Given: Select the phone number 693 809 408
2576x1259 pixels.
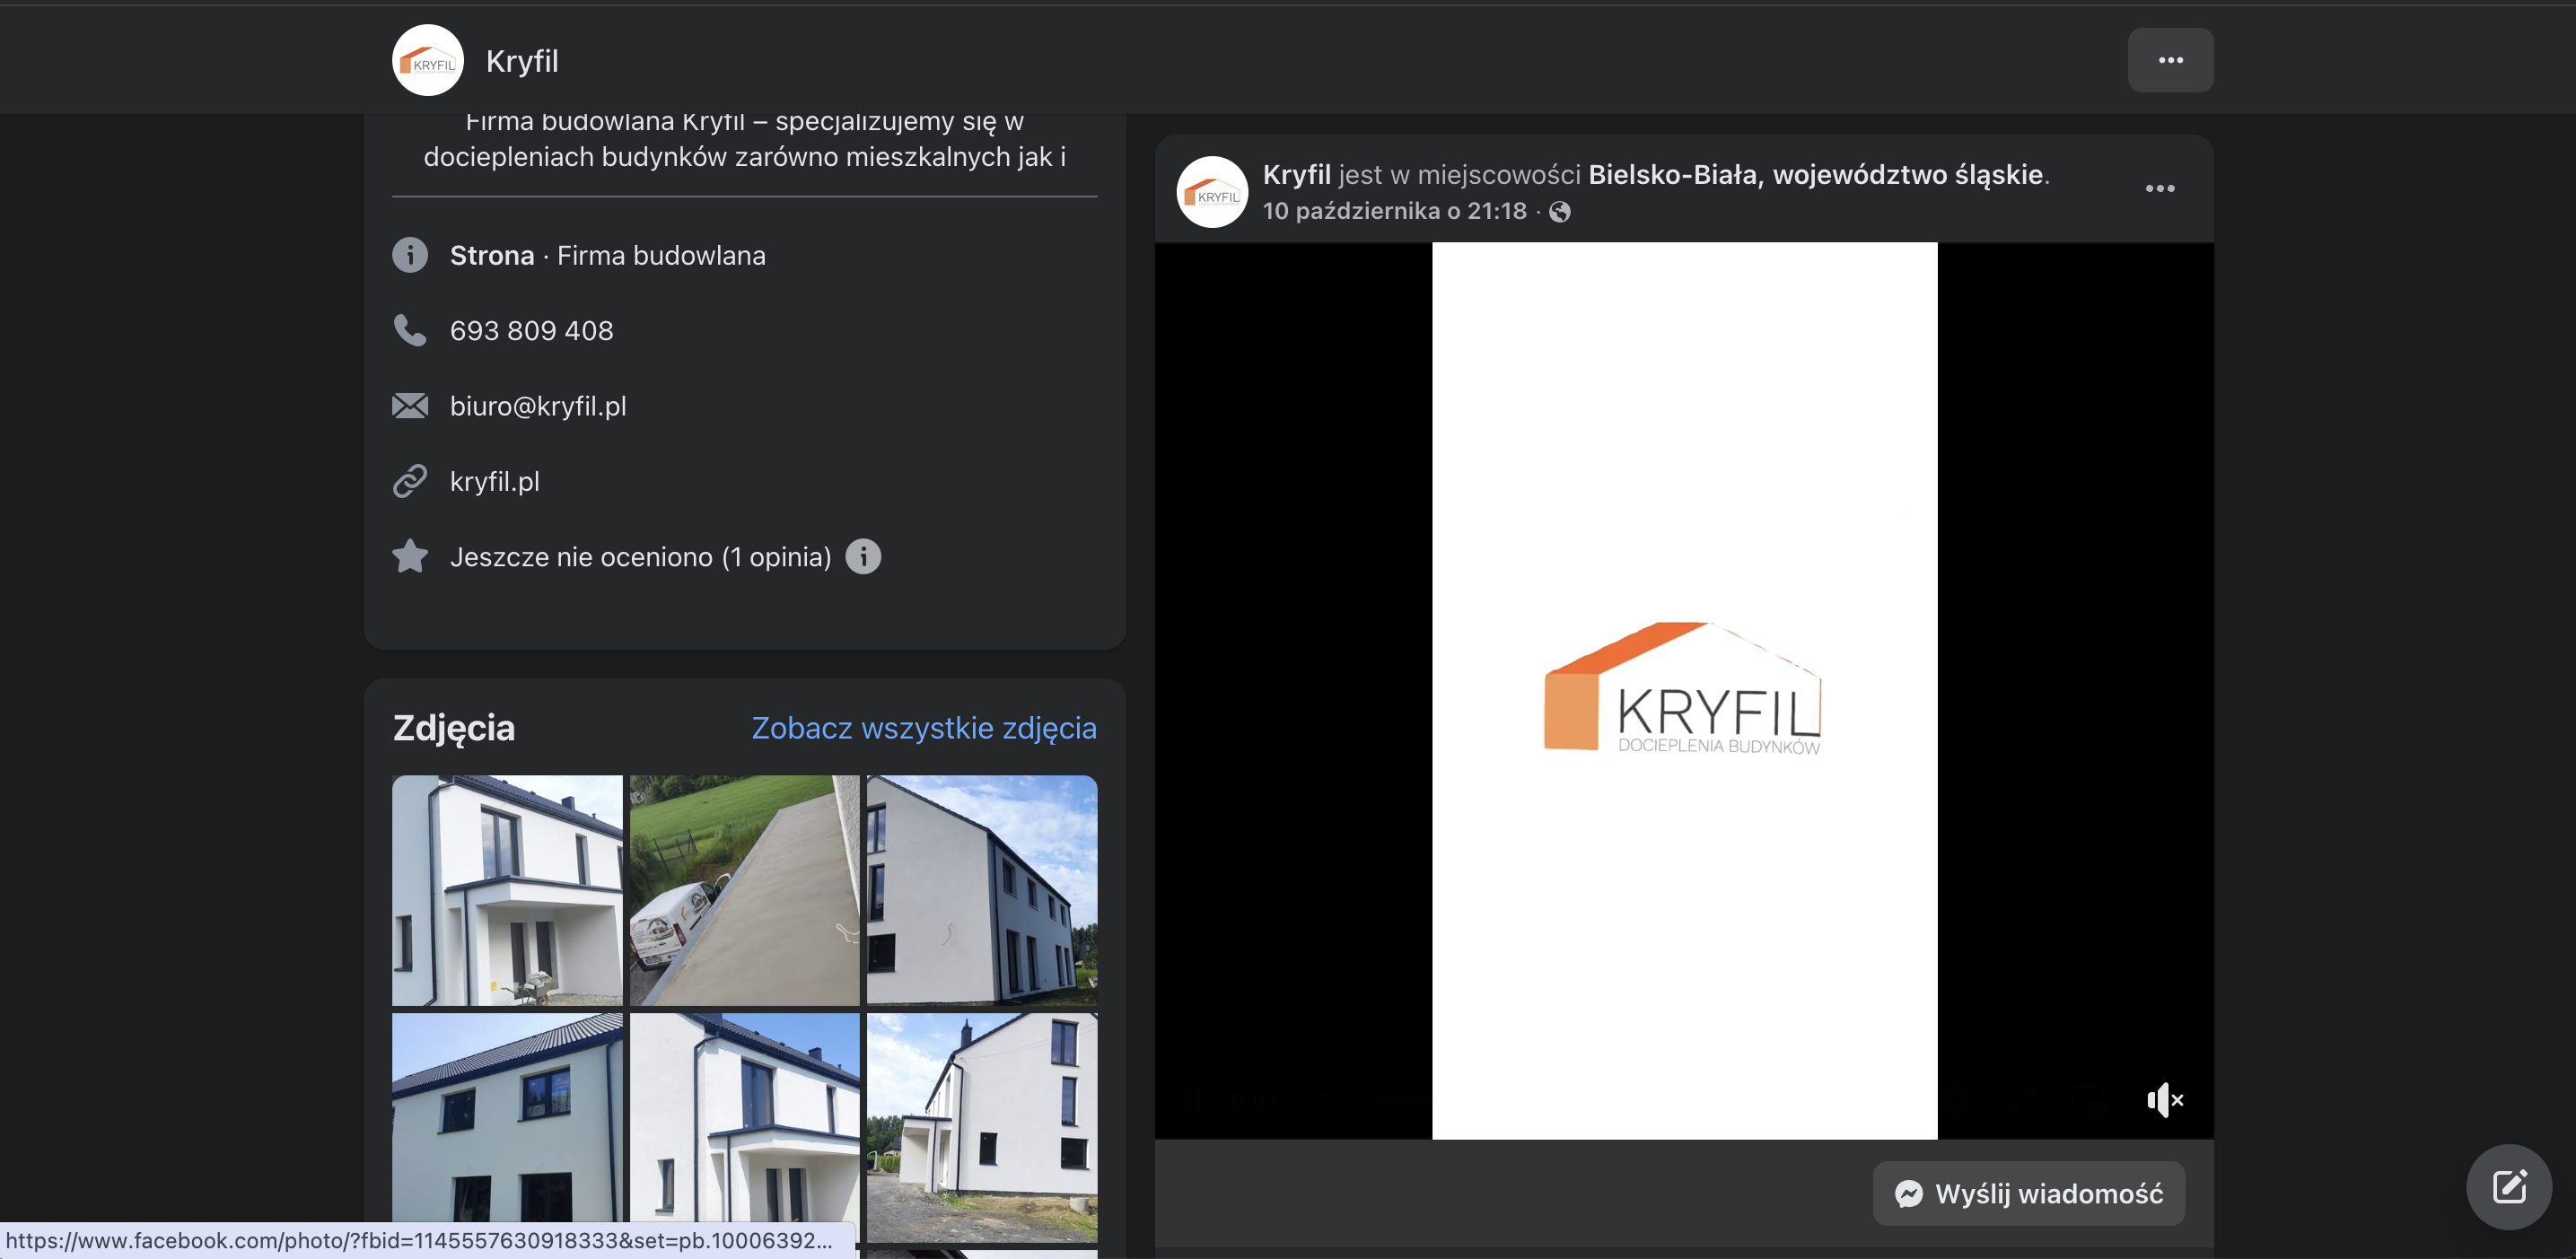Looking at the screenshot, I should pos(532,331).
